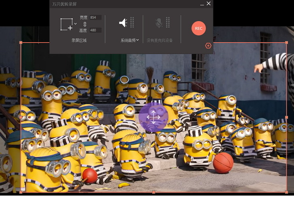This screenshot has width=294, height=199.
Task: Click the bottom-center selection edge handle
Action: point(153,192)
